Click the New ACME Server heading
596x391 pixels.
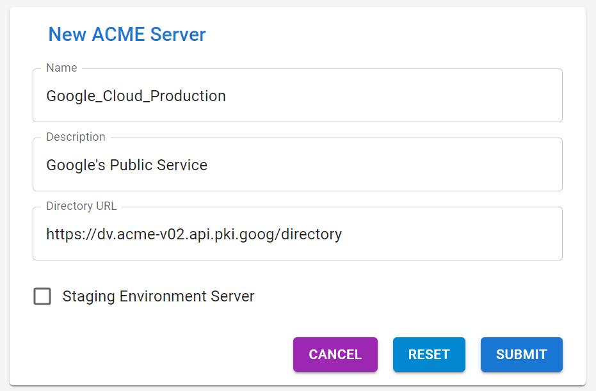pyautogui.click(x=127, y=35)
